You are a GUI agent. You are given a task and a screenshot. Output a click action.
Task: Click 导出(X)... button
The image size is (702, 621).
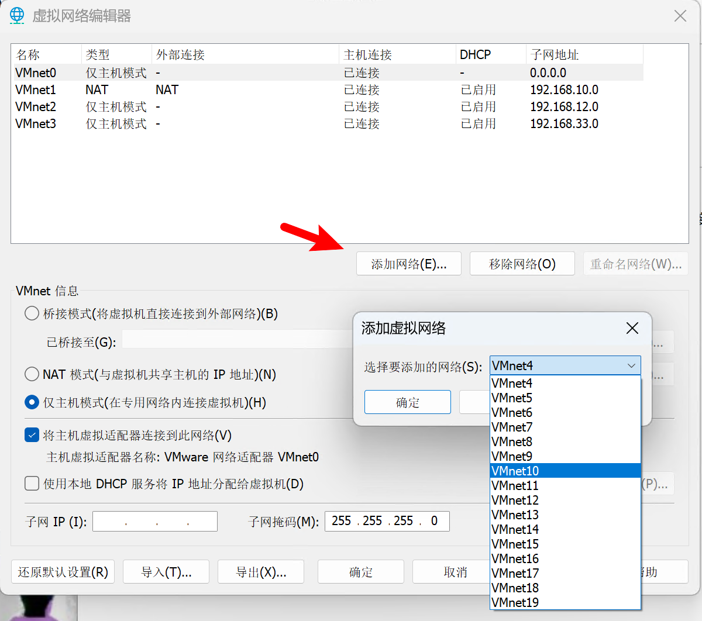tap(261, 572)
